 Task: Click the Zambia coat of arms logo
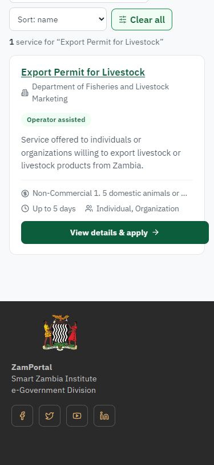click(x=60, y=333)
